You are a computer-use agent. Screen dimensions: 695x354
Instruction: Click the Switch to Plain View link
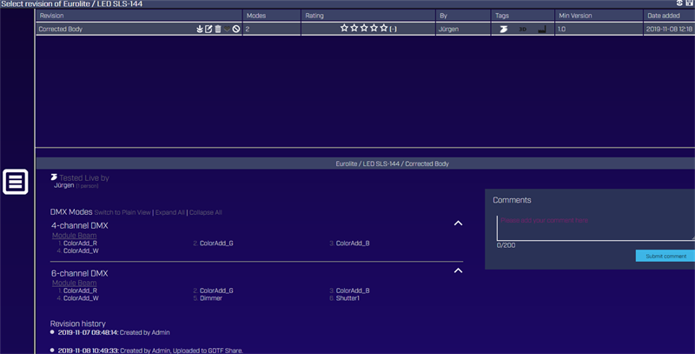point(122,212)
